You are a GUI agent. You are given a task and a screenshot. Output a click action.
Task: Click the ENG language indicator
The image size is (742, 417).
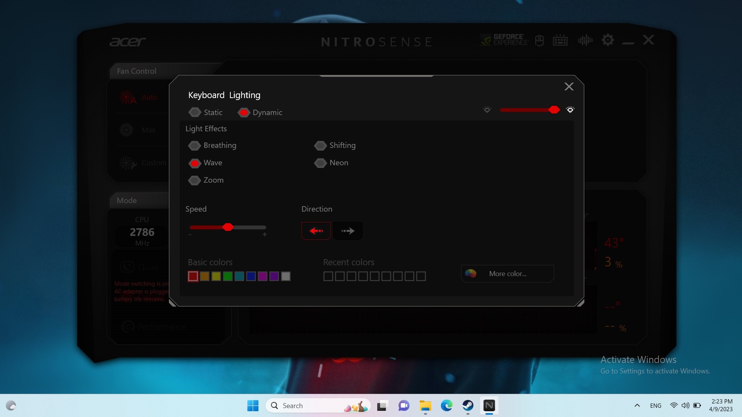[x=655, y=406]
